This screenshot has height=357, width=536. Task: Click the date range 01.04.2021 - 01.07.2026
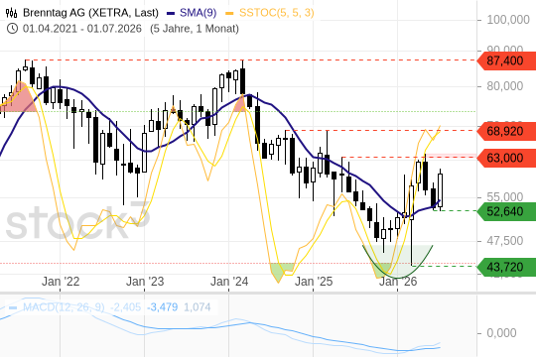[x=82, y=29]
